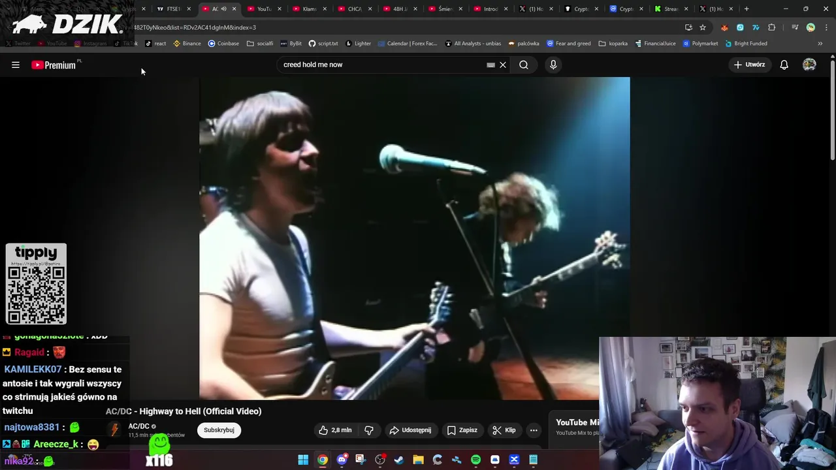Expand hidden bookmarks chevron
The image size is (836, 470).
[820, 44]
